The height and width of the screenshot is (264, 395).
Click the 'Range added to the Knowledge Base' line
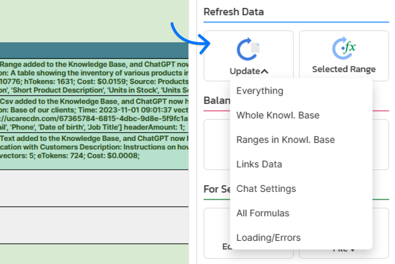(94, 64)
